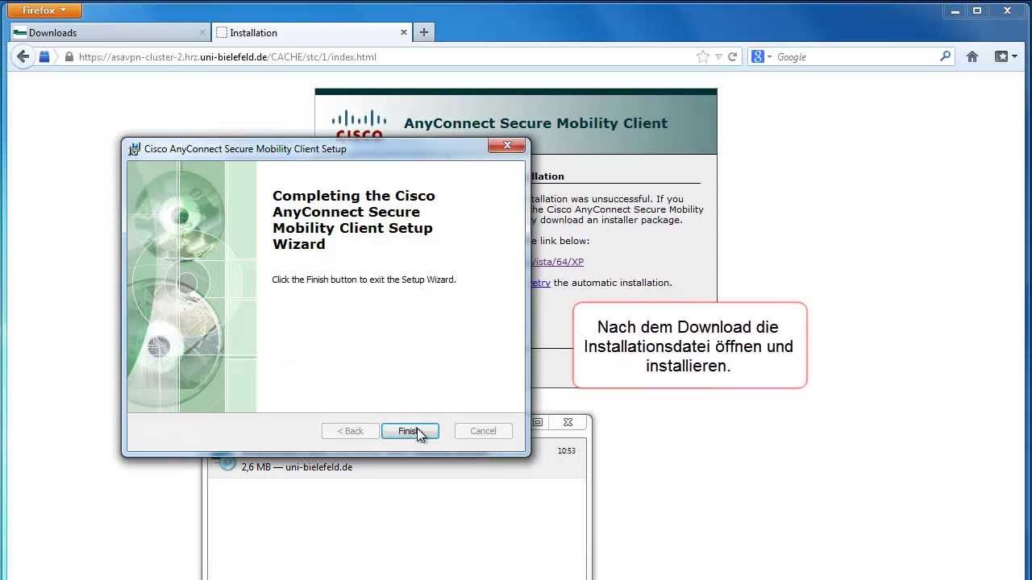Viewport: 1032px width, 580px height.
Task: Click the padlock icon in address bar
Action: (69, 57)
